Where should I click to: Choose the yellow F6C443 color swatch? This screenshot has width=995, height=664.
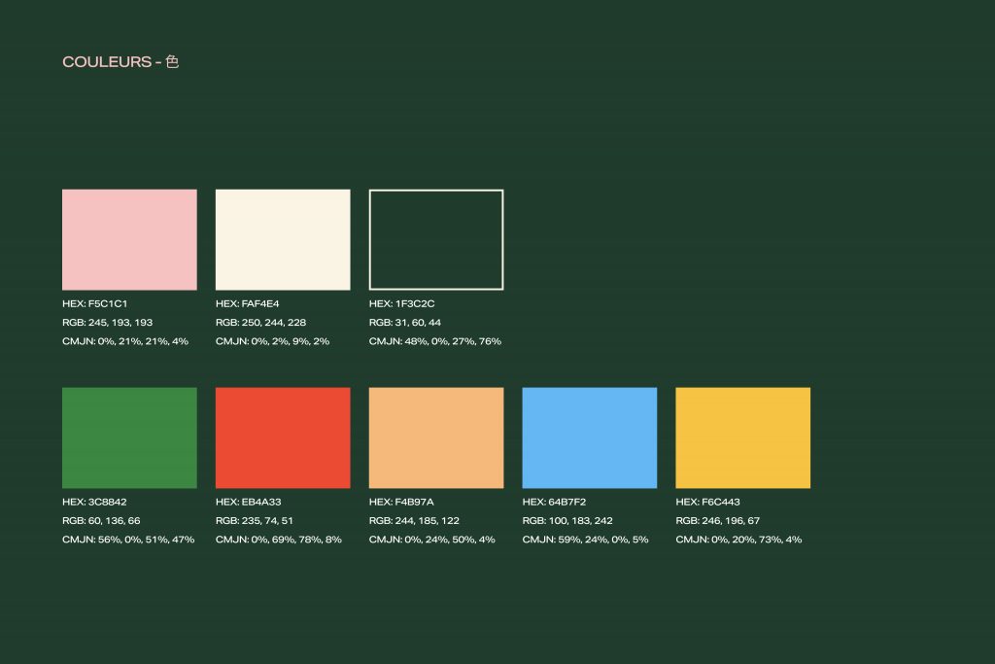pyautogui.click(x=742, y=437)
